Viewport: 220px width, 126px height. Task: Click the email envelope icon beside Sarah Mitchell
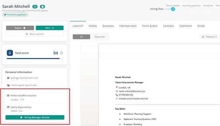[x=35, y=7]
